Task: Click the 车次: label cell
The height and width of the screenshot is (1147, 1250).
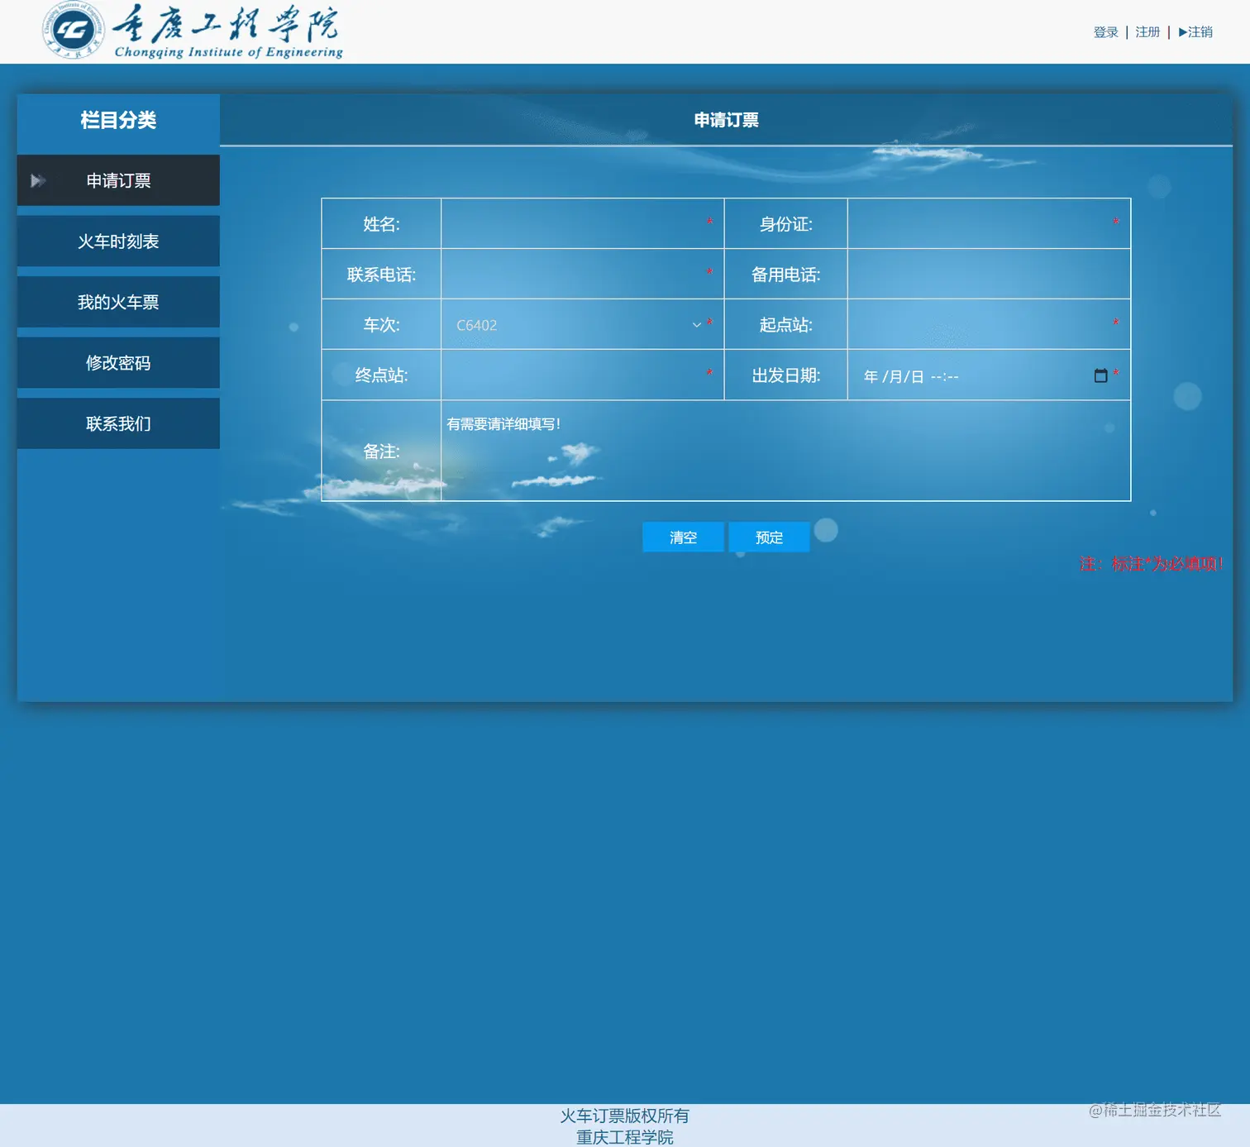Action: (x=381, y=324)
